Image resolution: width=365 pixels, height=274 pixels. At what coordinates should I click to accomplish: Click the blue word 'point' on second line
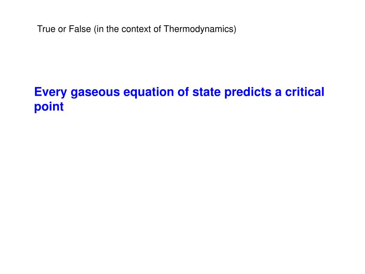pos(49,107)
